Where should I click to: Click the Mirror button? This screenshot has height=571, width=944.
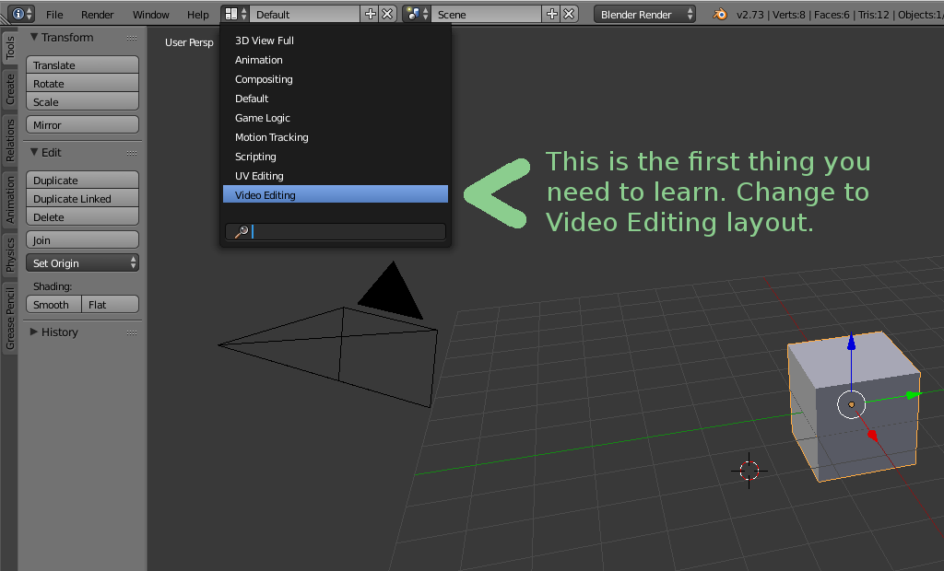(x=82, y=124)
